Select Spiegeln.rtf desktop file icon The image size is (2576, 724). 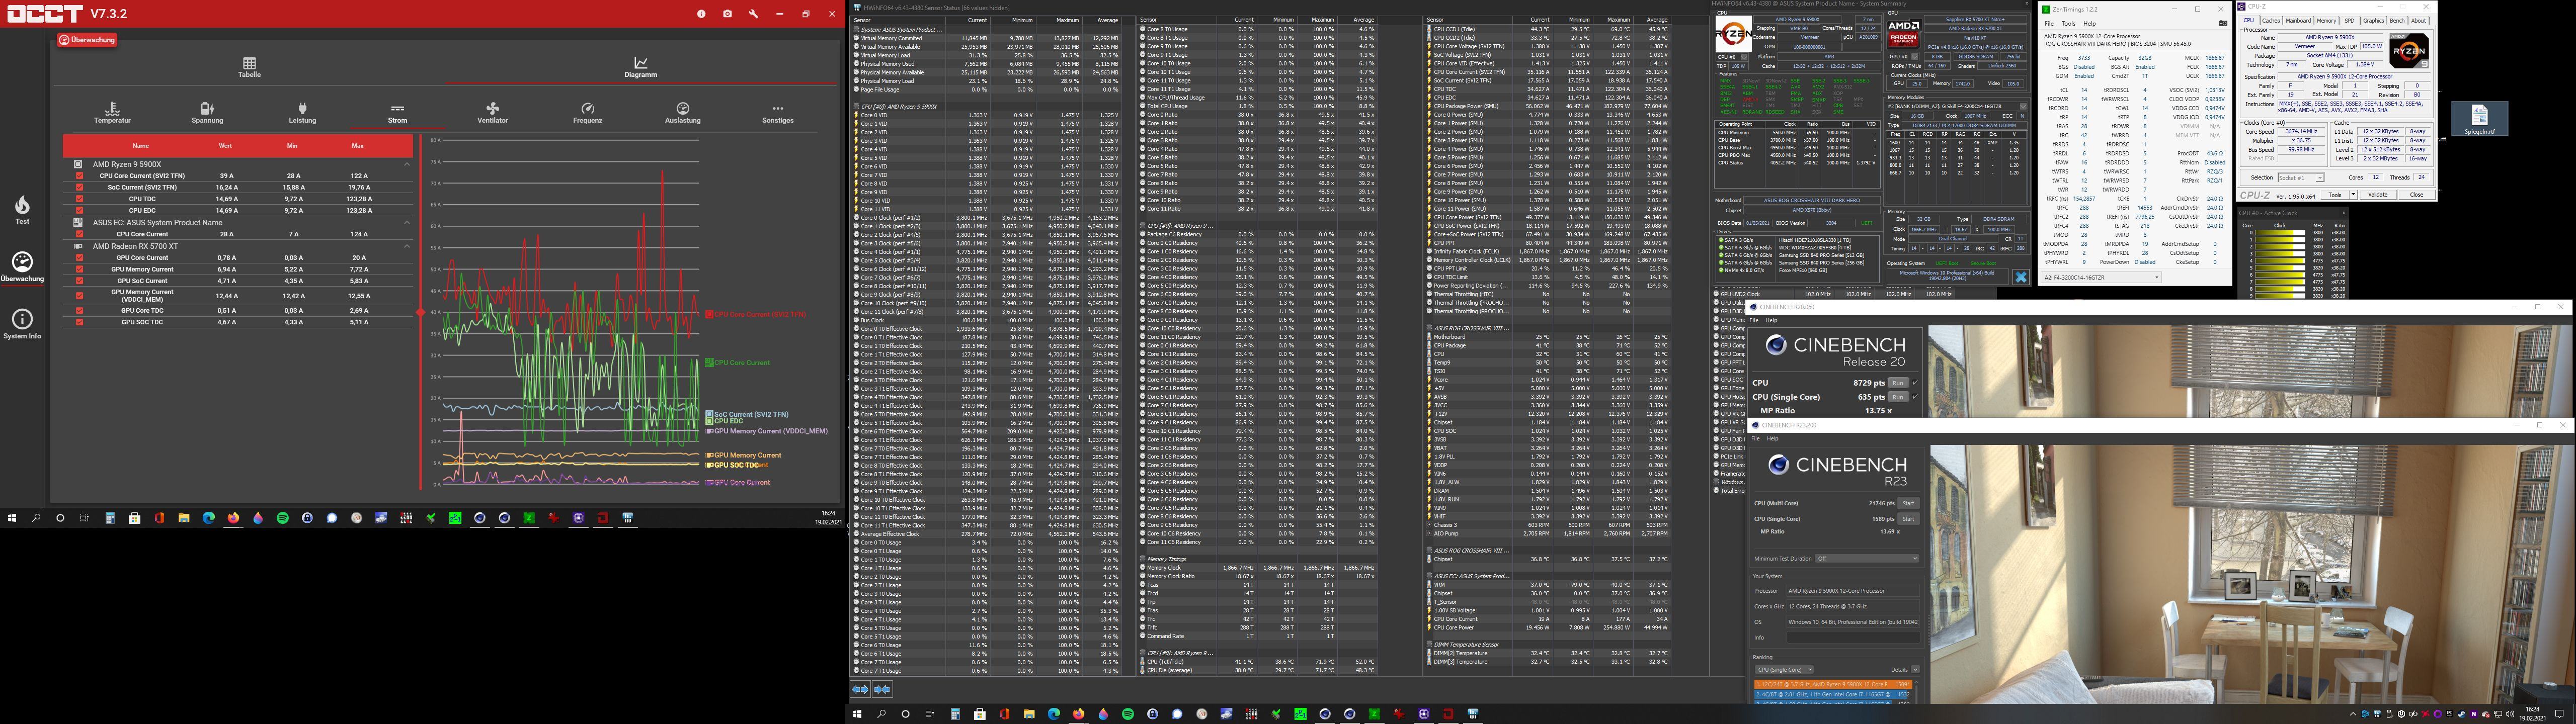point(2479,119)
